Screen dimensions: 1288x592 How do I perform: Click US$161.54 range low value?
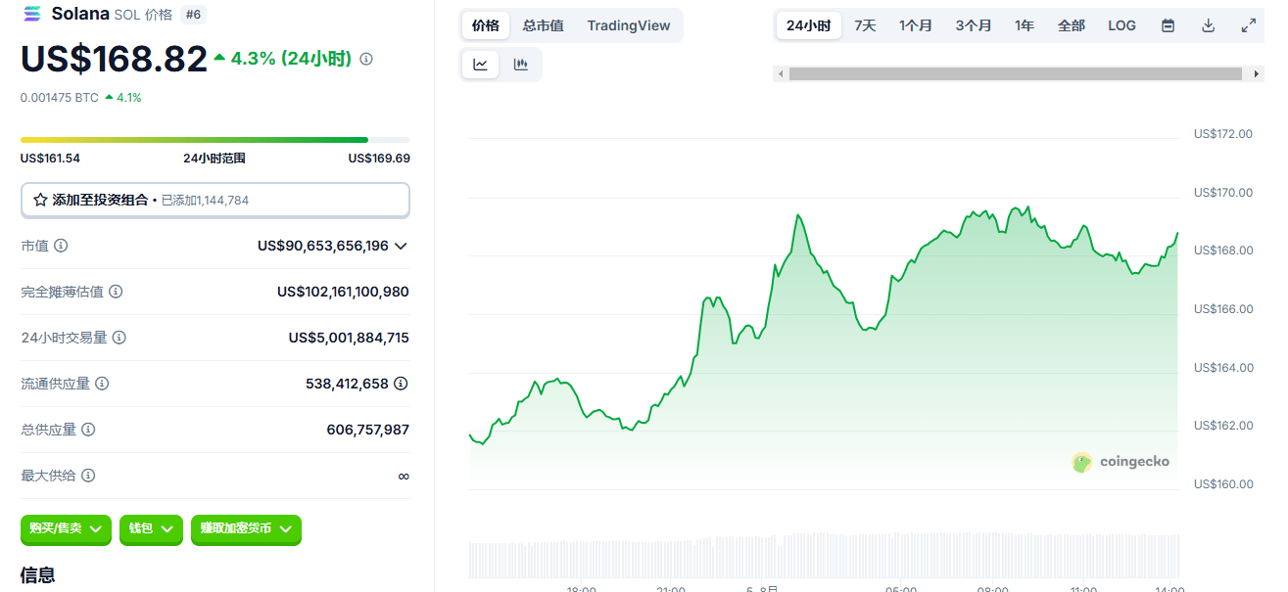(50, 159)
